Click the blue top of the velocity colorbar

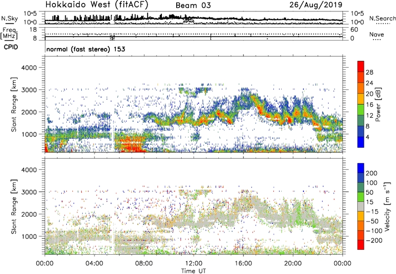click(x=361, y=168)
